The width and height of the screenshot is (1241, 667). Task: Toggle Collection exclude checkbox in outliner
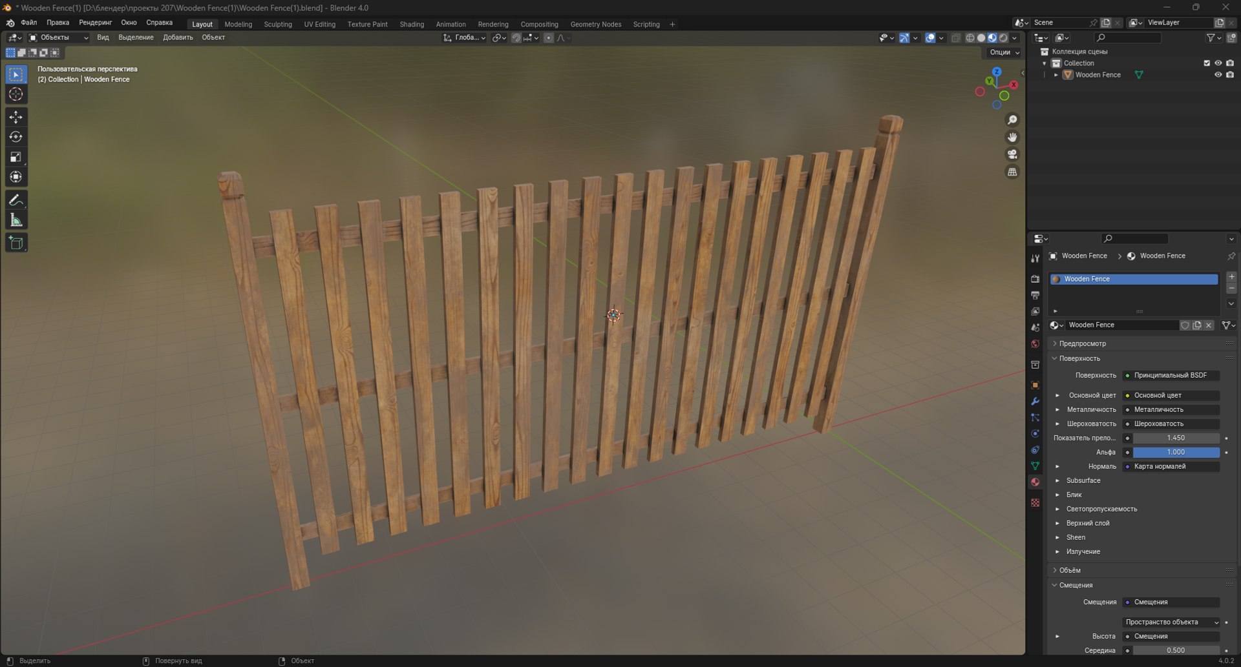[1207, 63]
